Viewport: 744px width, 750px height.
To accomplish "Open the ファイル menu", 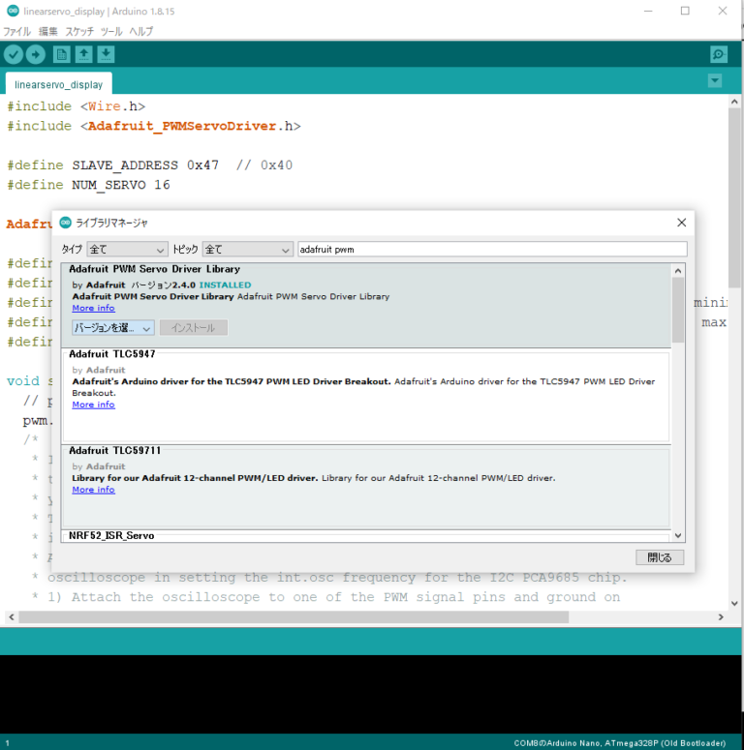I will tap(17, 31).
